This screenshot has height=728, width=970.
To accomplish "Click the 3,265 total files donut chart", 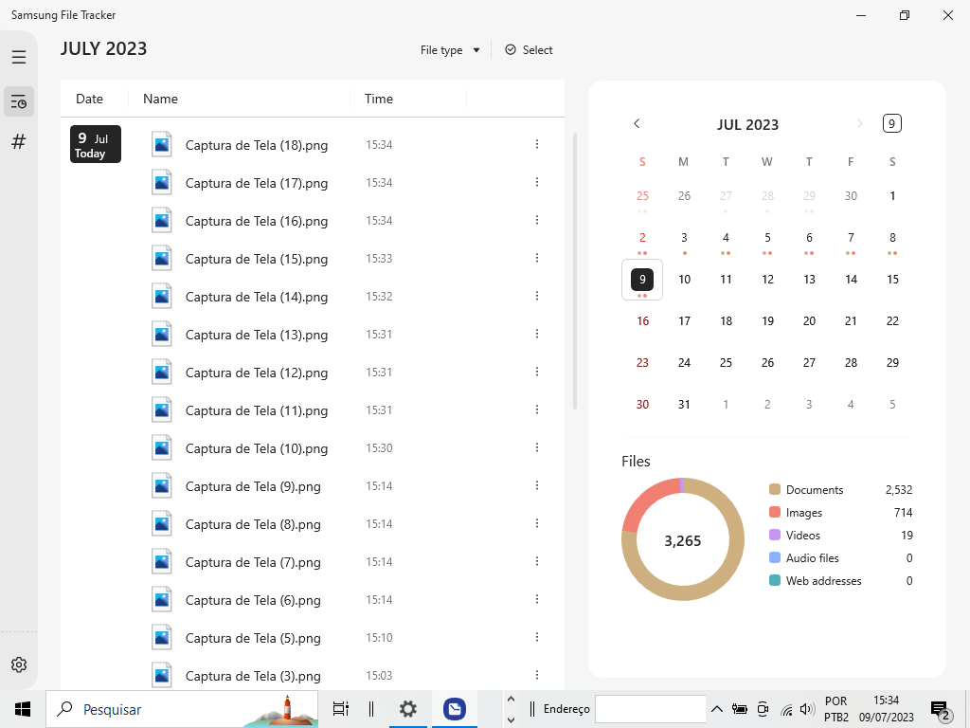I will tap(682, 539).
